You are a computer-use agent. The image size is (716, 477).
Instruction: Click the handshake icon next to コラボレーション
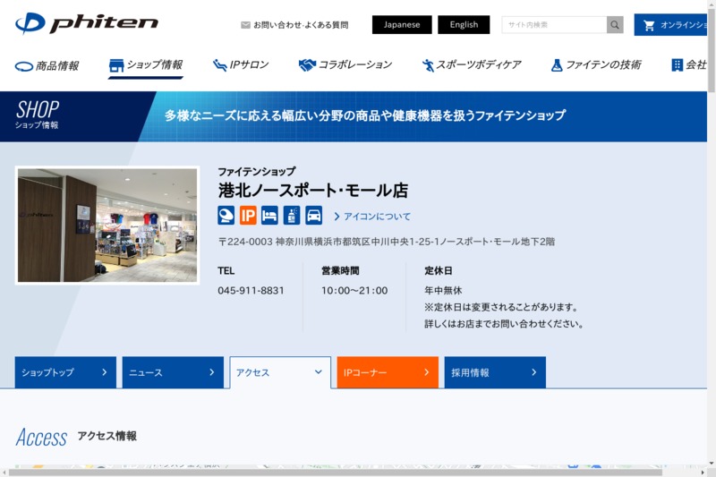[x=307, y=65]
